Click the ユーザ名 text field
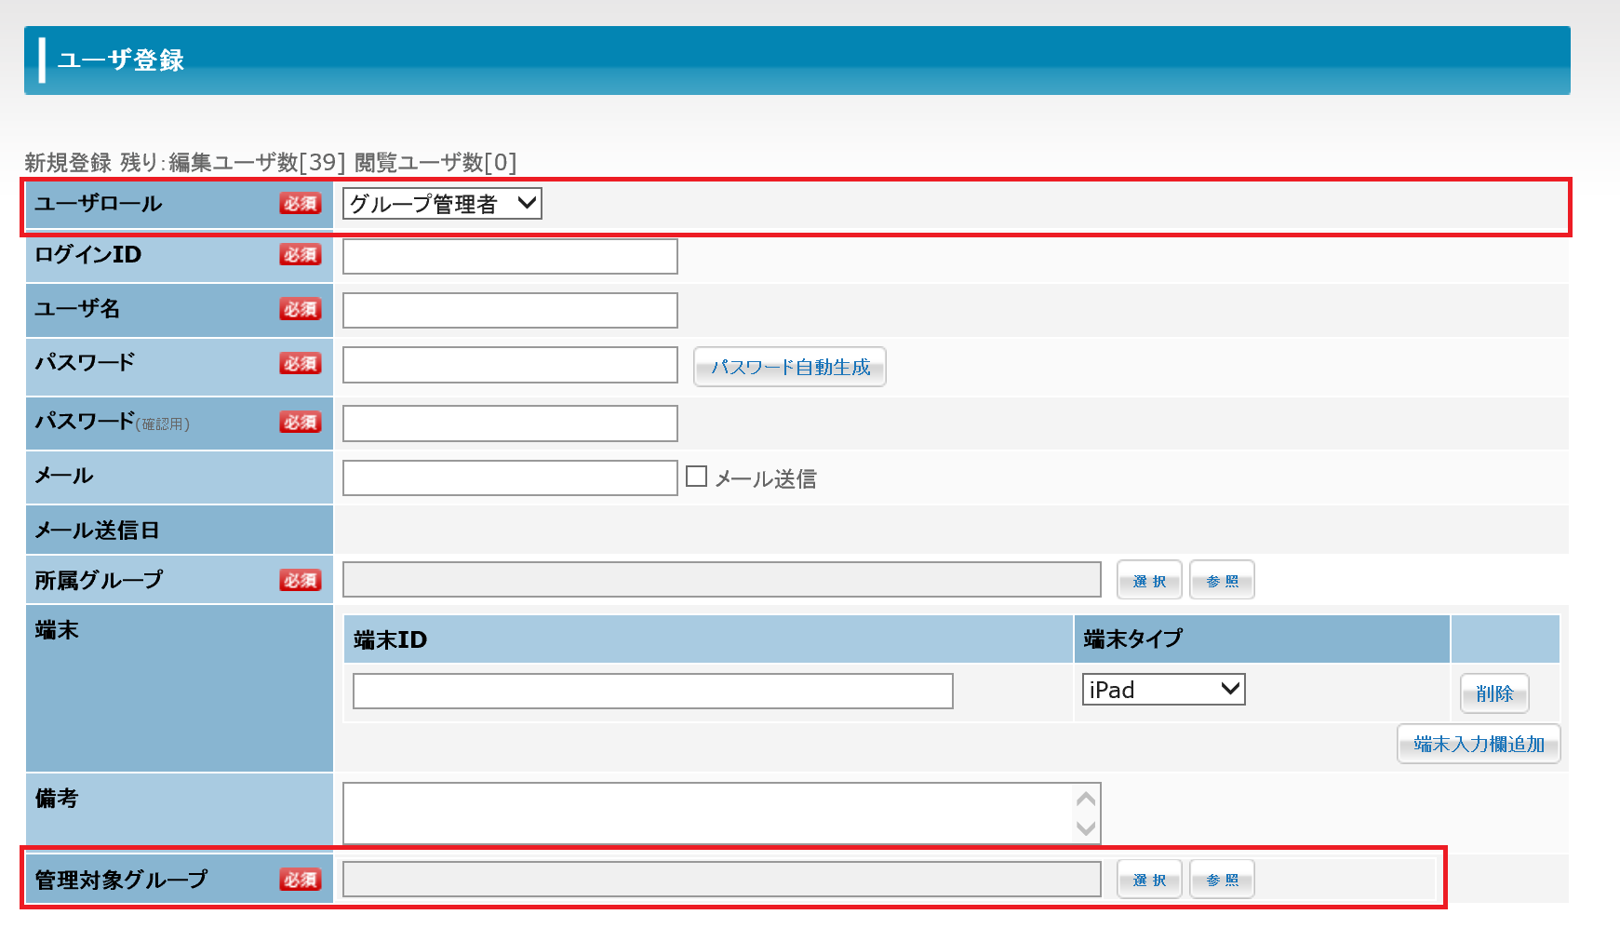This screenshot has height=928, width=1620. (510, 311)
